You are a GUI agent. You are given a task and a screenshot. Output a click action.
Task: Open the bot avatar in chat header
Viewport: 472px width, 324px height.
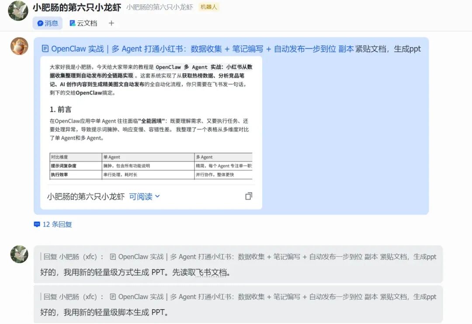[x=18, y=10]
